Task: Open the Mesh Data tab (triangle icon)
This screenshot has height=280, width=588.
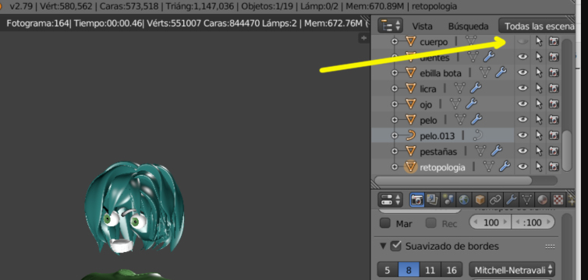Action: 526,200
